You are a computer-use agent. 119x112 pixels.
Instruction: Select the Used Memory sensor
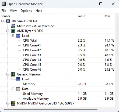click(33, 94)
